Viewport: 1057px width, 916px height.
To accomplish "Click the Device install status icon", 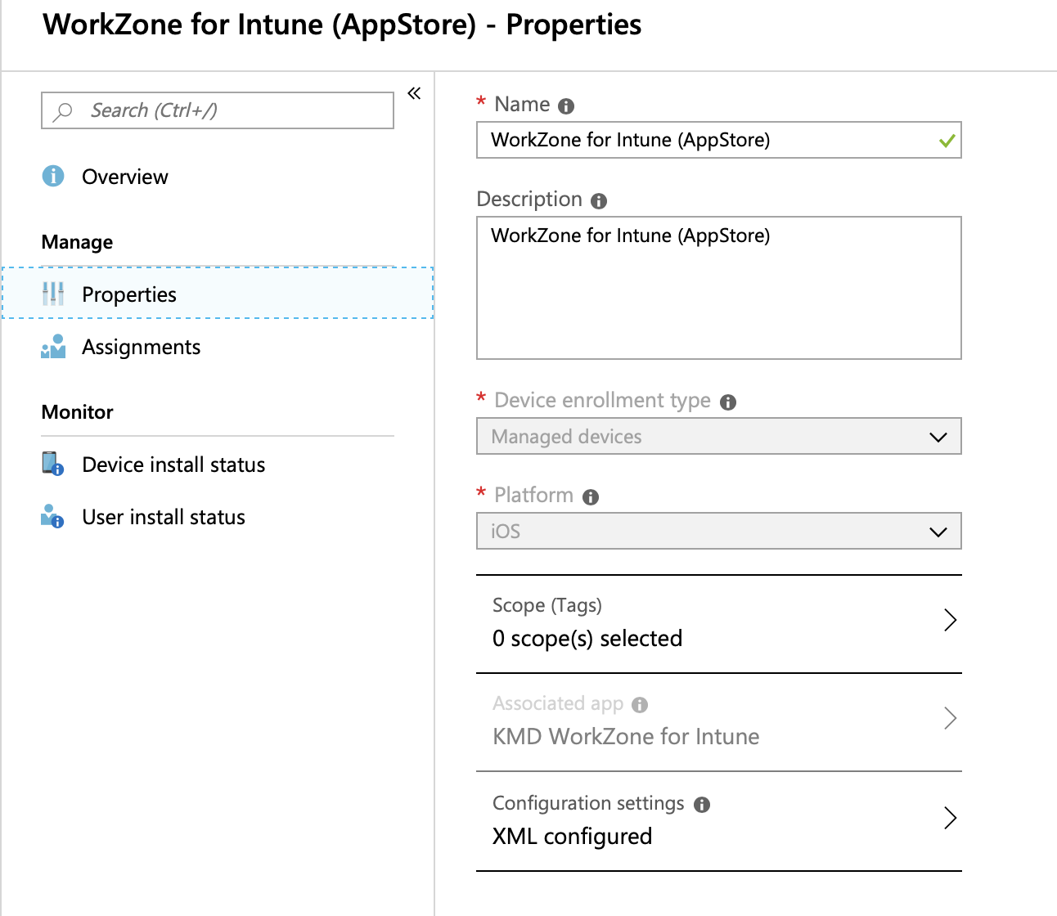I will (x=53, y=464).
